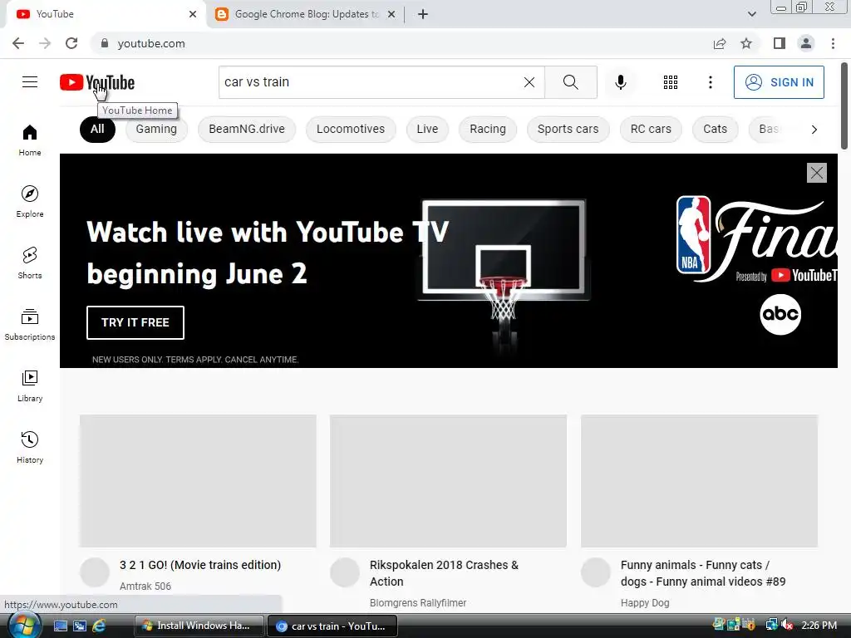Image resolution: width=851 pixels, height=638 pixels.
Task: Open Library in sidebar
Action: [x=30, y=385]
